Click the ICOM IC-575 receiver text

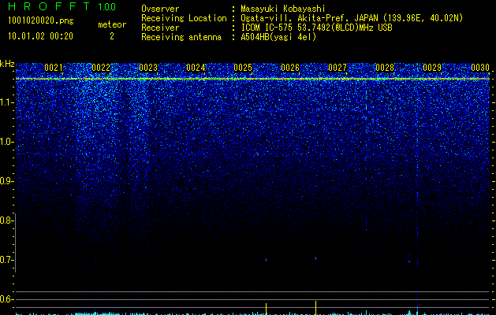coord(316,28)
